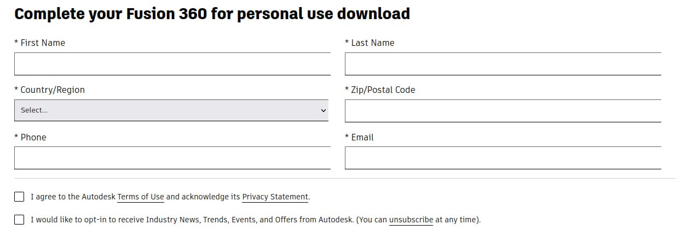Click the Phone field label
The height and width of the screenshot is (236, 698).
coord(33,137)
